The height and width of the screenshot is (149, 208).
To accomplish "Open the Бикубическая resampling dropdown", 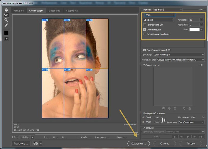I will pos(191,122).
